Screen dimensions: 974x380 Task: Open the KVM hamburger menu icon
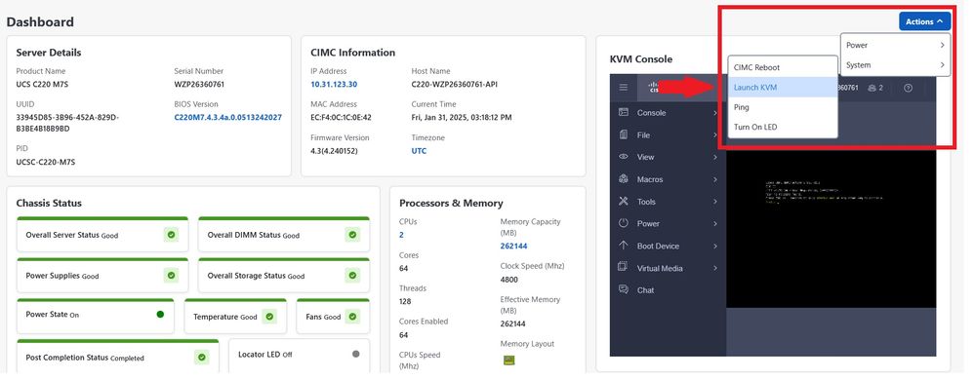point(623,88)
